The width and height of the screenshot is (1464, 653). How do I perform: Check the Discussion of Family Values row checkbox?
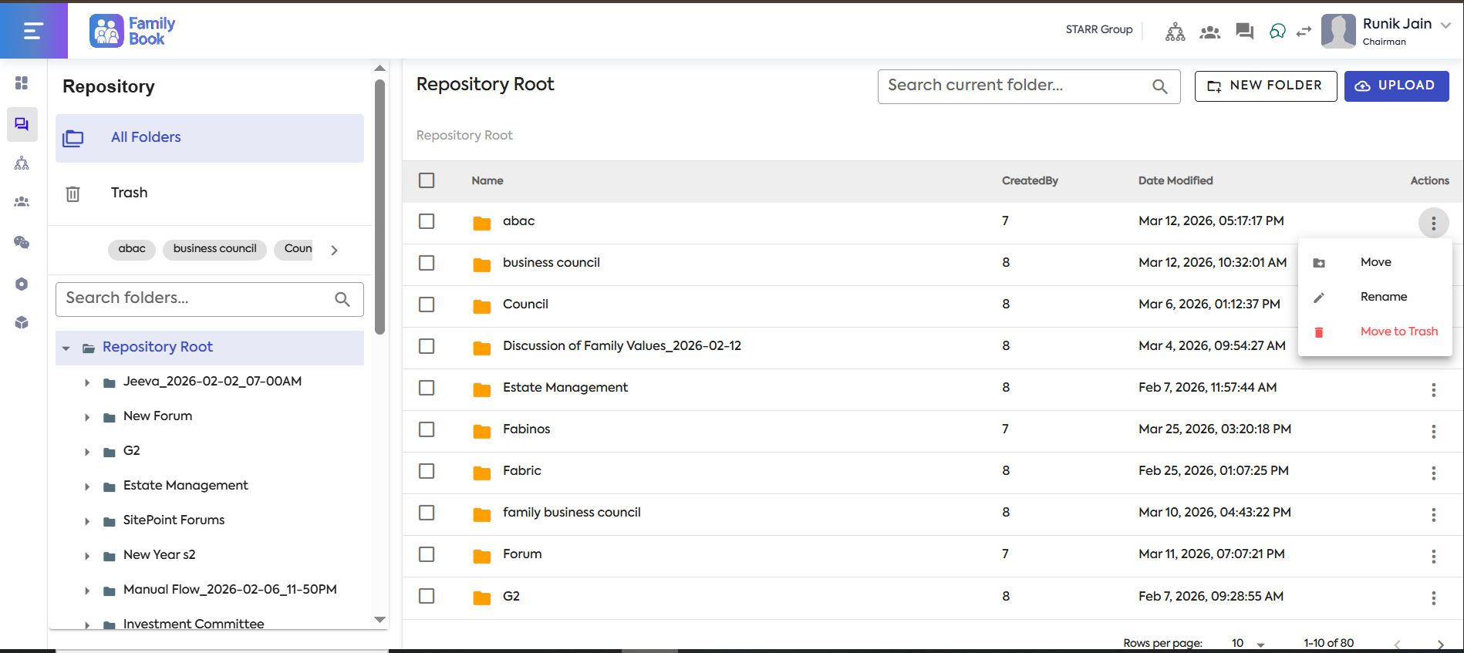tap(427, 346)
